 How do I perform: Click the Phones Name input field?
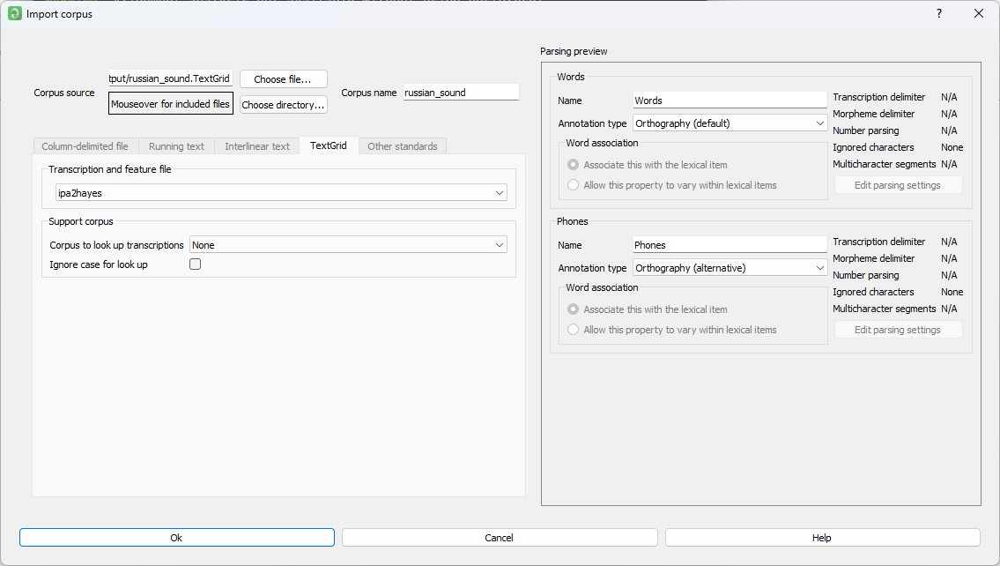point(730,245)
